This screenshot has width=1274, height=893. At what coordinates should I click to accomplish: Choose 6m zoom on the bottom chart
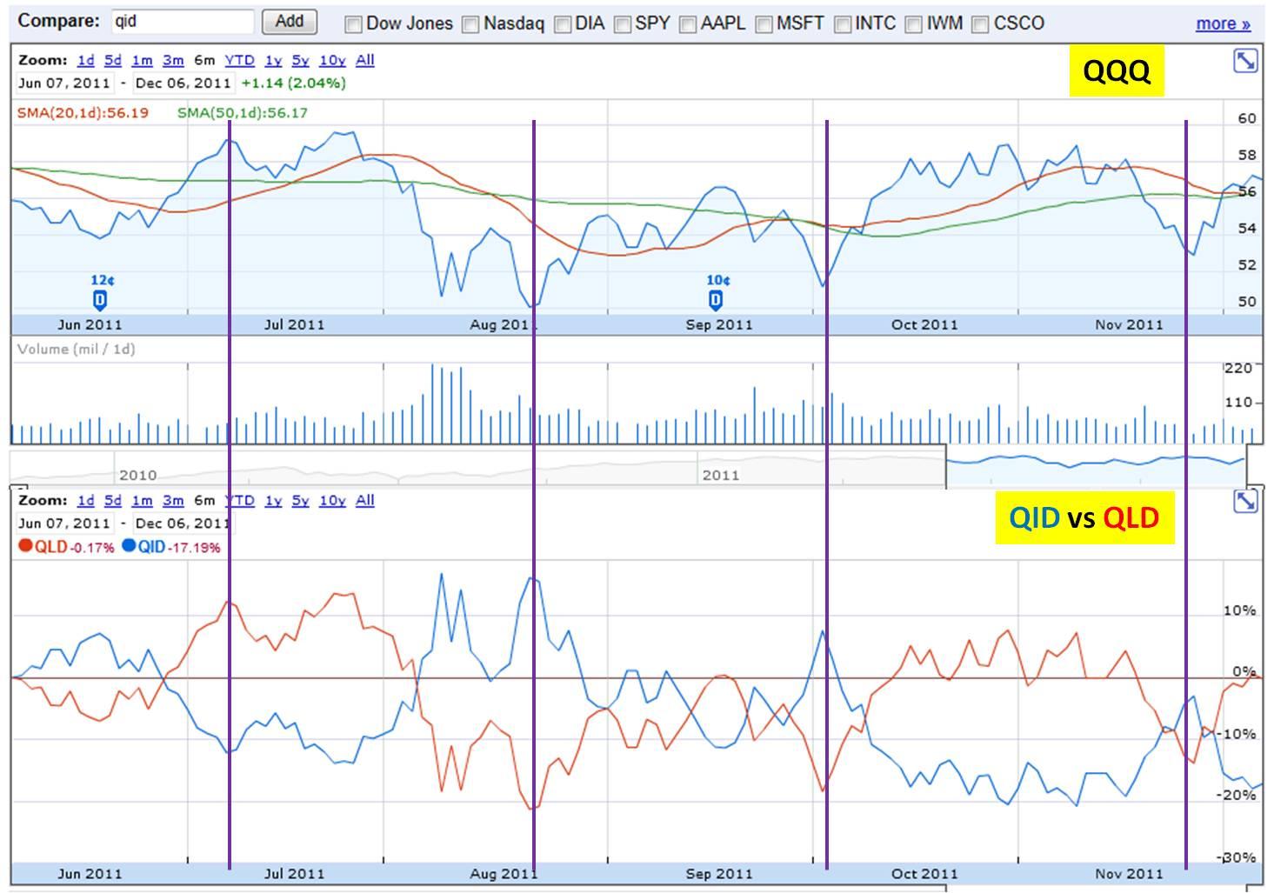point(204,500)
